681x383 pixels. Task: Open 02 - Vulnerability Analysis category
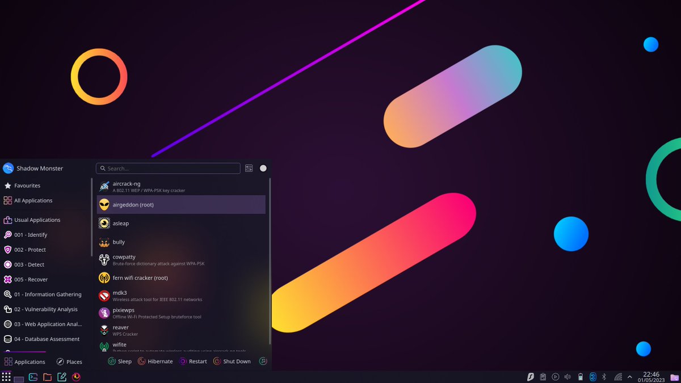45,309
